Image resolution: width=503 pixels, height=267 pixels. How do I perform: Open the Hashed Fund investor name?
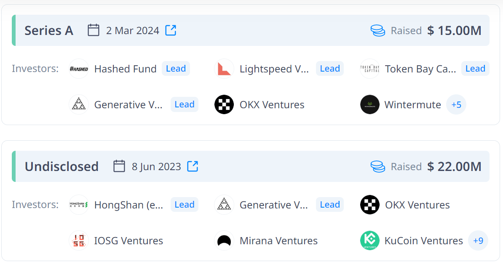click(126, 69)
